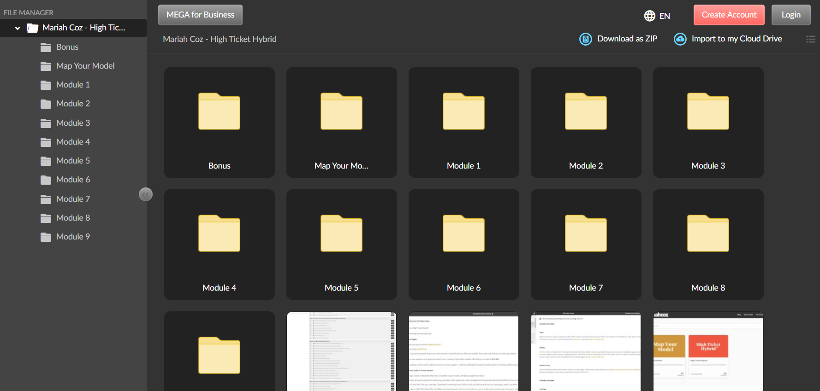
Task: Open MEGA for Business page
Action: (200, 15)
